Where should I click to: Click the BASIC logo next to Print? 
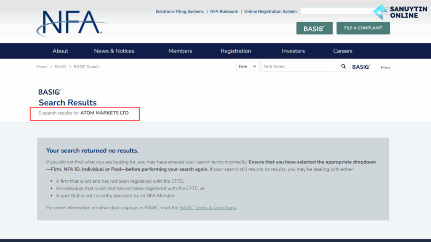[x=362, y=67]
